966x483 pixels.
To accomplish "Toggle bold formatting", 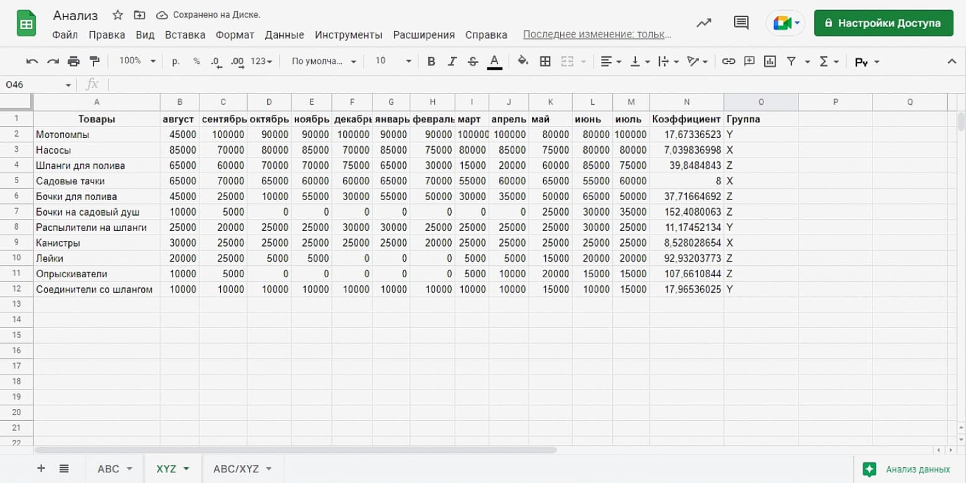I will (431, 61).
